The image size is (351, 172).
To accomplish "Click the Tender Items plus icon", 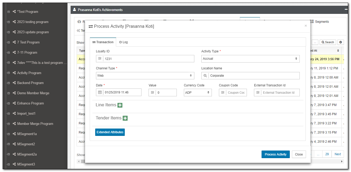I will pos(125,118).
